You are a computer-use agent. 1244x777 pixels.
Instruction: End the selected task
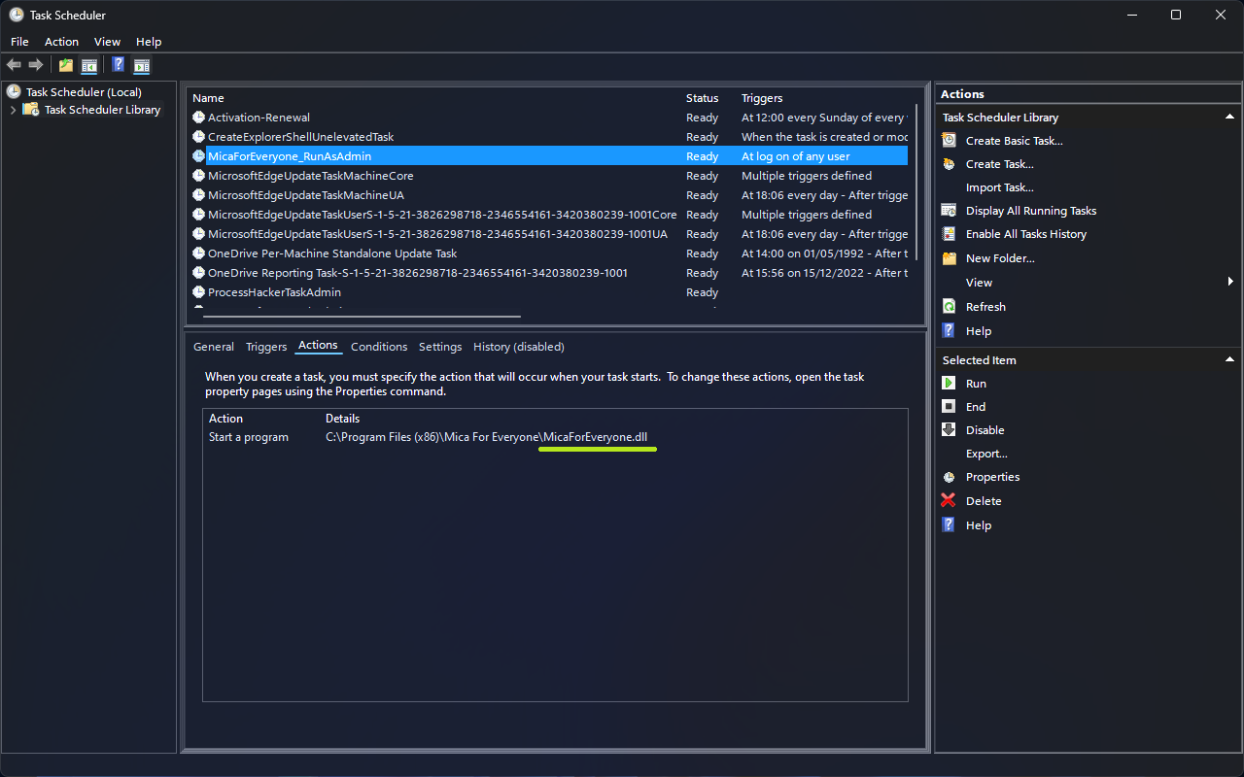977,406
